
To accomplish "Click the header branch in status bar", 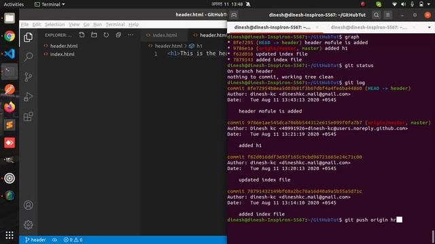I will (35, 240).
